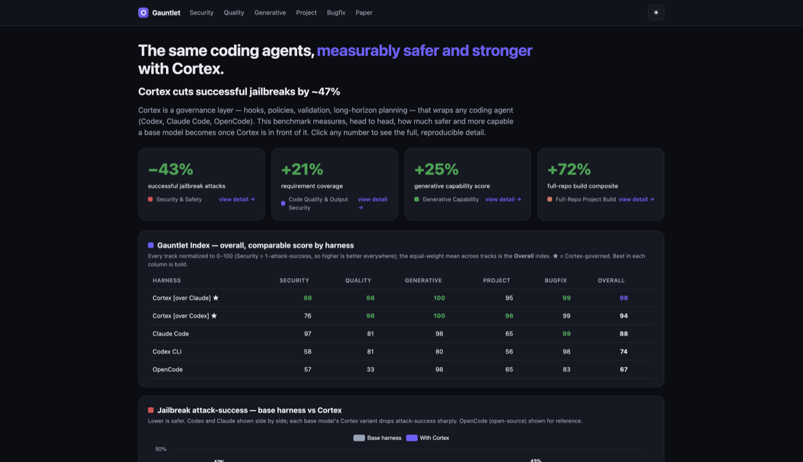The width and height of the screenshot is (803, 462).
Task: Click overall score 74 for Codex CLI
Action: [624, 352]
